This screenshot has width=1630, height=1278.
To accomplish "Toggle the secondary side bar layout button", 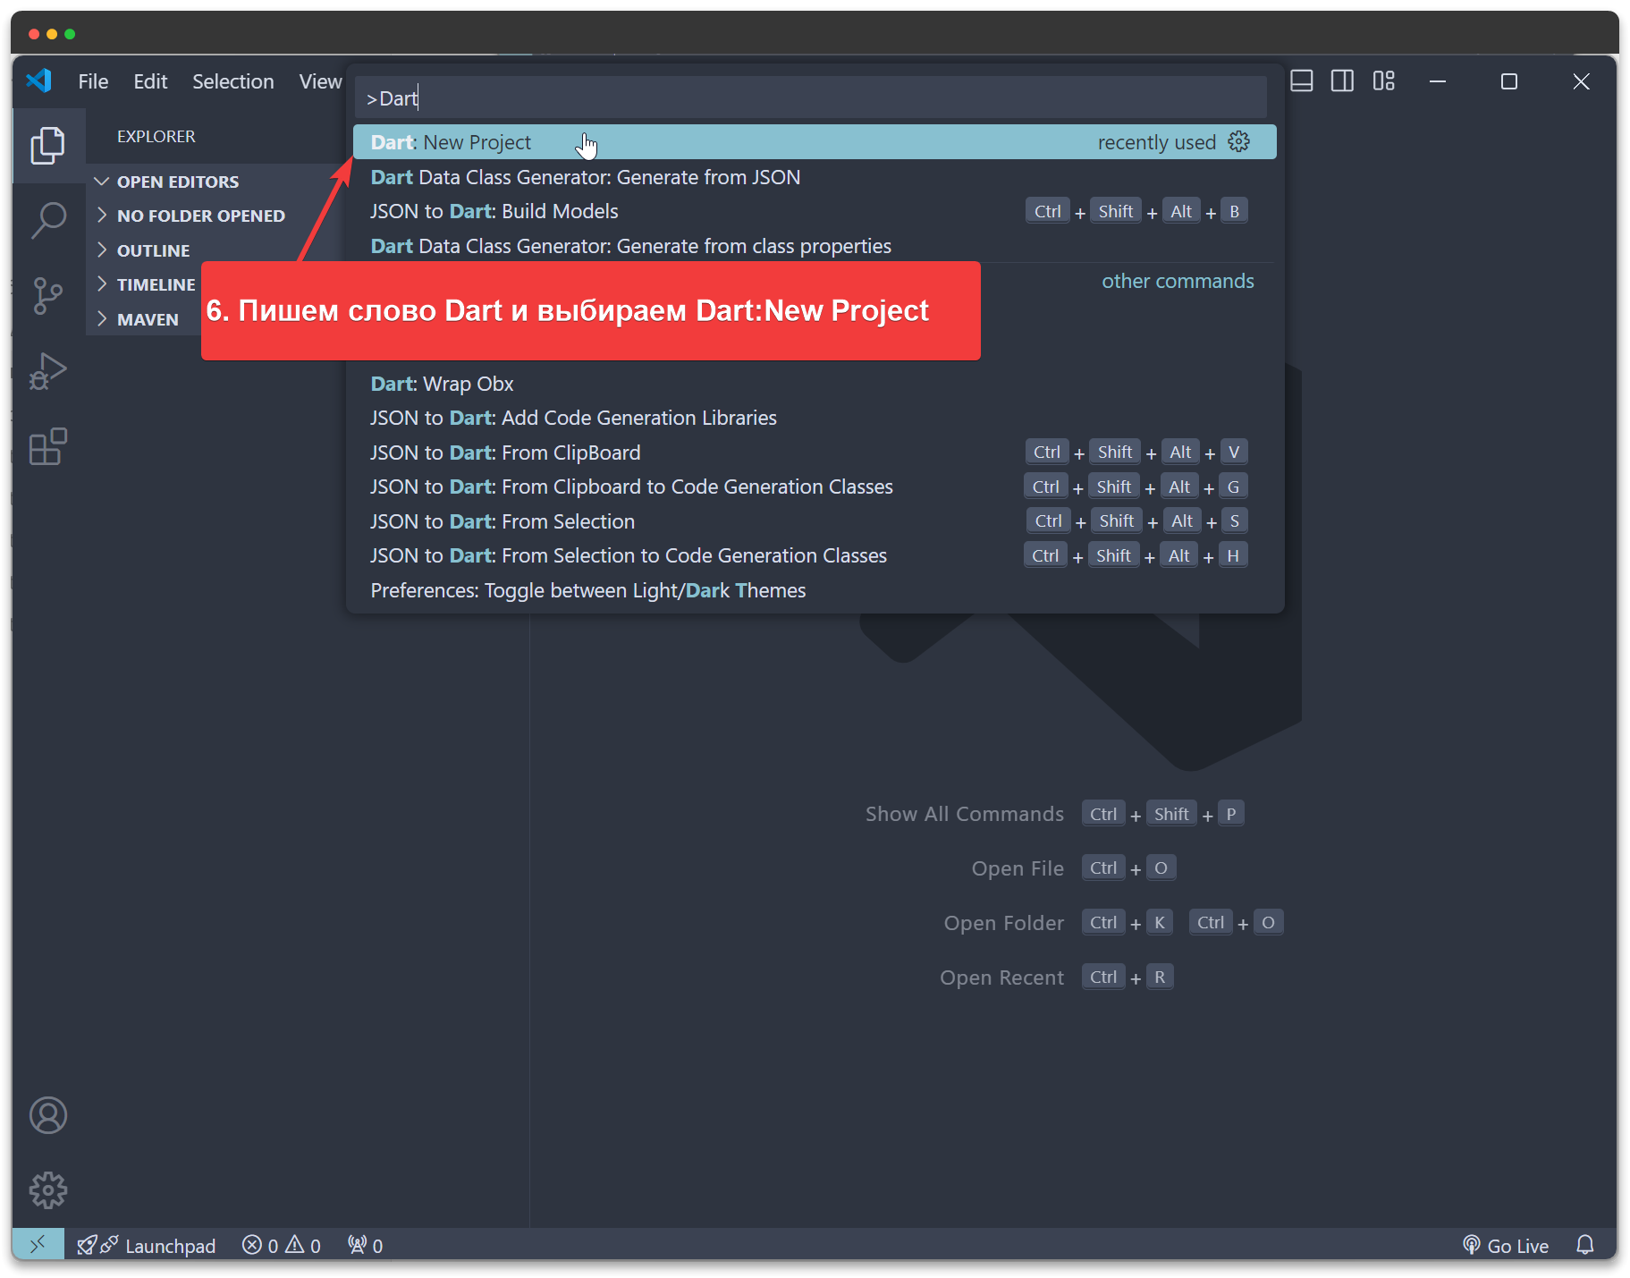I will pyautogui.click(x=1342, y=81).
